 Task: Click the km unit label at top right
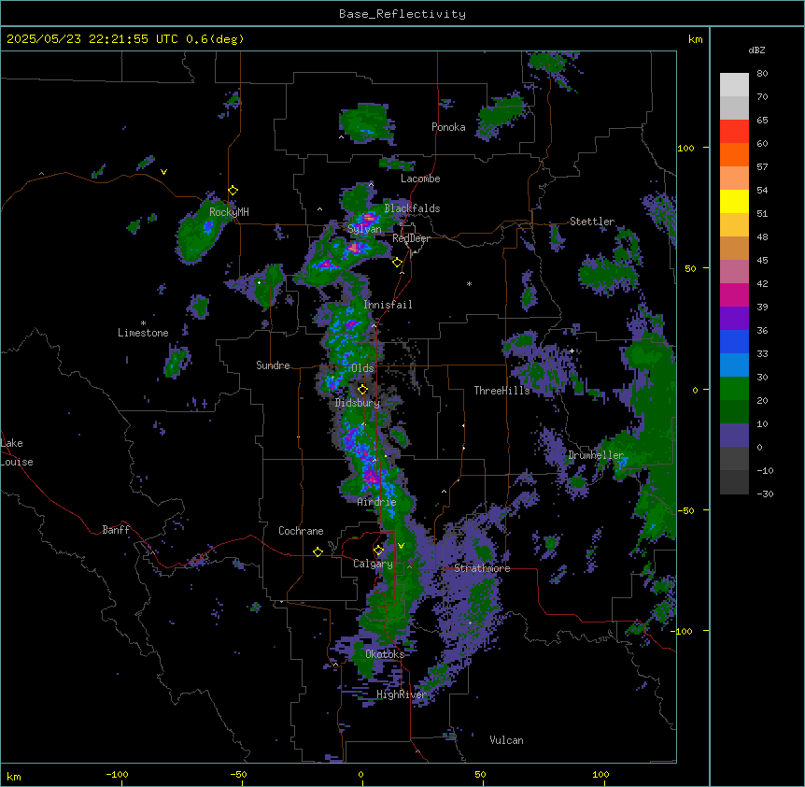[695, 39]
